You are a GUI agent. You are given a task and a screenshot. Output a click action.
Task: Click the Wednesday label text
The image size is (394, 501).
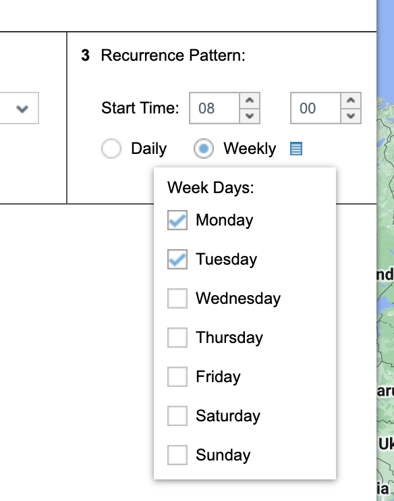[x=238, y=298]
